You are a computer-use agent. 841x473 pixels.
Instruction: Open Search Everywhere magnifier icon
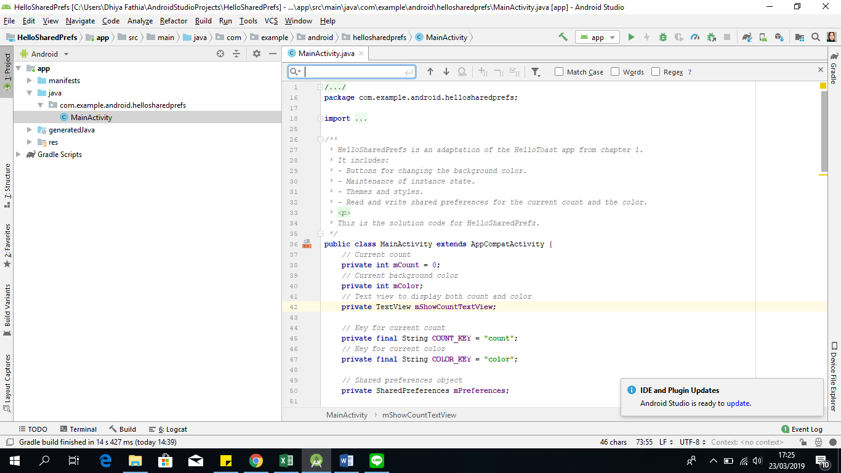[x=816, y=37]
